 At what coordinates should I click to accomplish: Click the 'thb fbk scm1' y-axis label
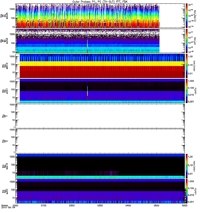click(x=5, y=91)
